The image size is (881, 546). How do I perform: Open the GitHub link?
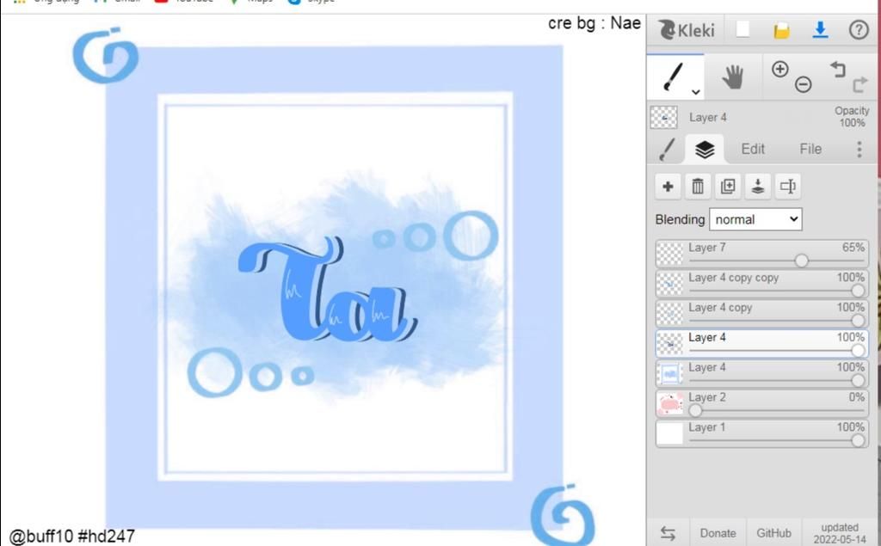773,533
